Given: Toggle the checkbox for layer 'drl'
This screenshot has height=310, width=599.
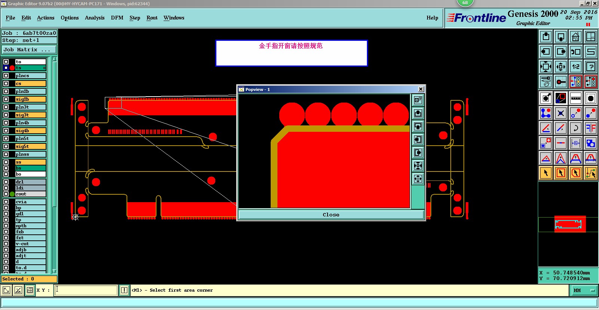Looking at the screenshot, I should pos(6,182).
